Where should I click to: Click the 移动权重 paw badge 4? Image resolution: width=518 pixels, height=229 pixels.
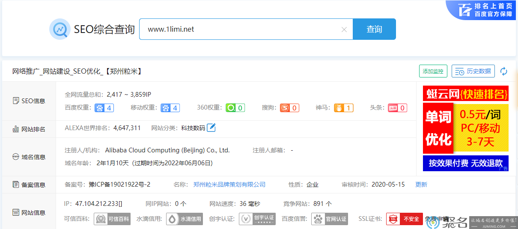click(x=170, y=108)
